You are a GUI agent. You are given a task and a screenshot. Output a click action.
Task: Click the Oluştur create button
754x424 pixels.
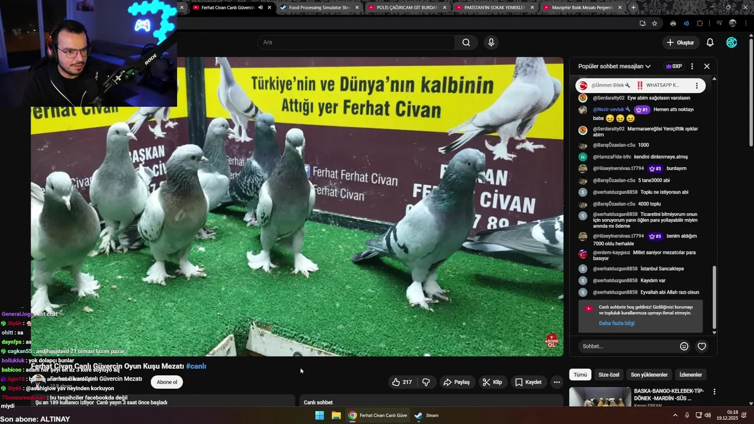(680, 42)
